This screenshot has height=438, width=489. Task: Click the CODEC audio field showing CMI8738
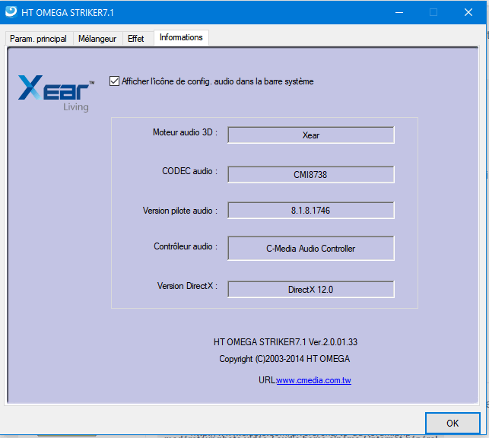coord(311,174)
